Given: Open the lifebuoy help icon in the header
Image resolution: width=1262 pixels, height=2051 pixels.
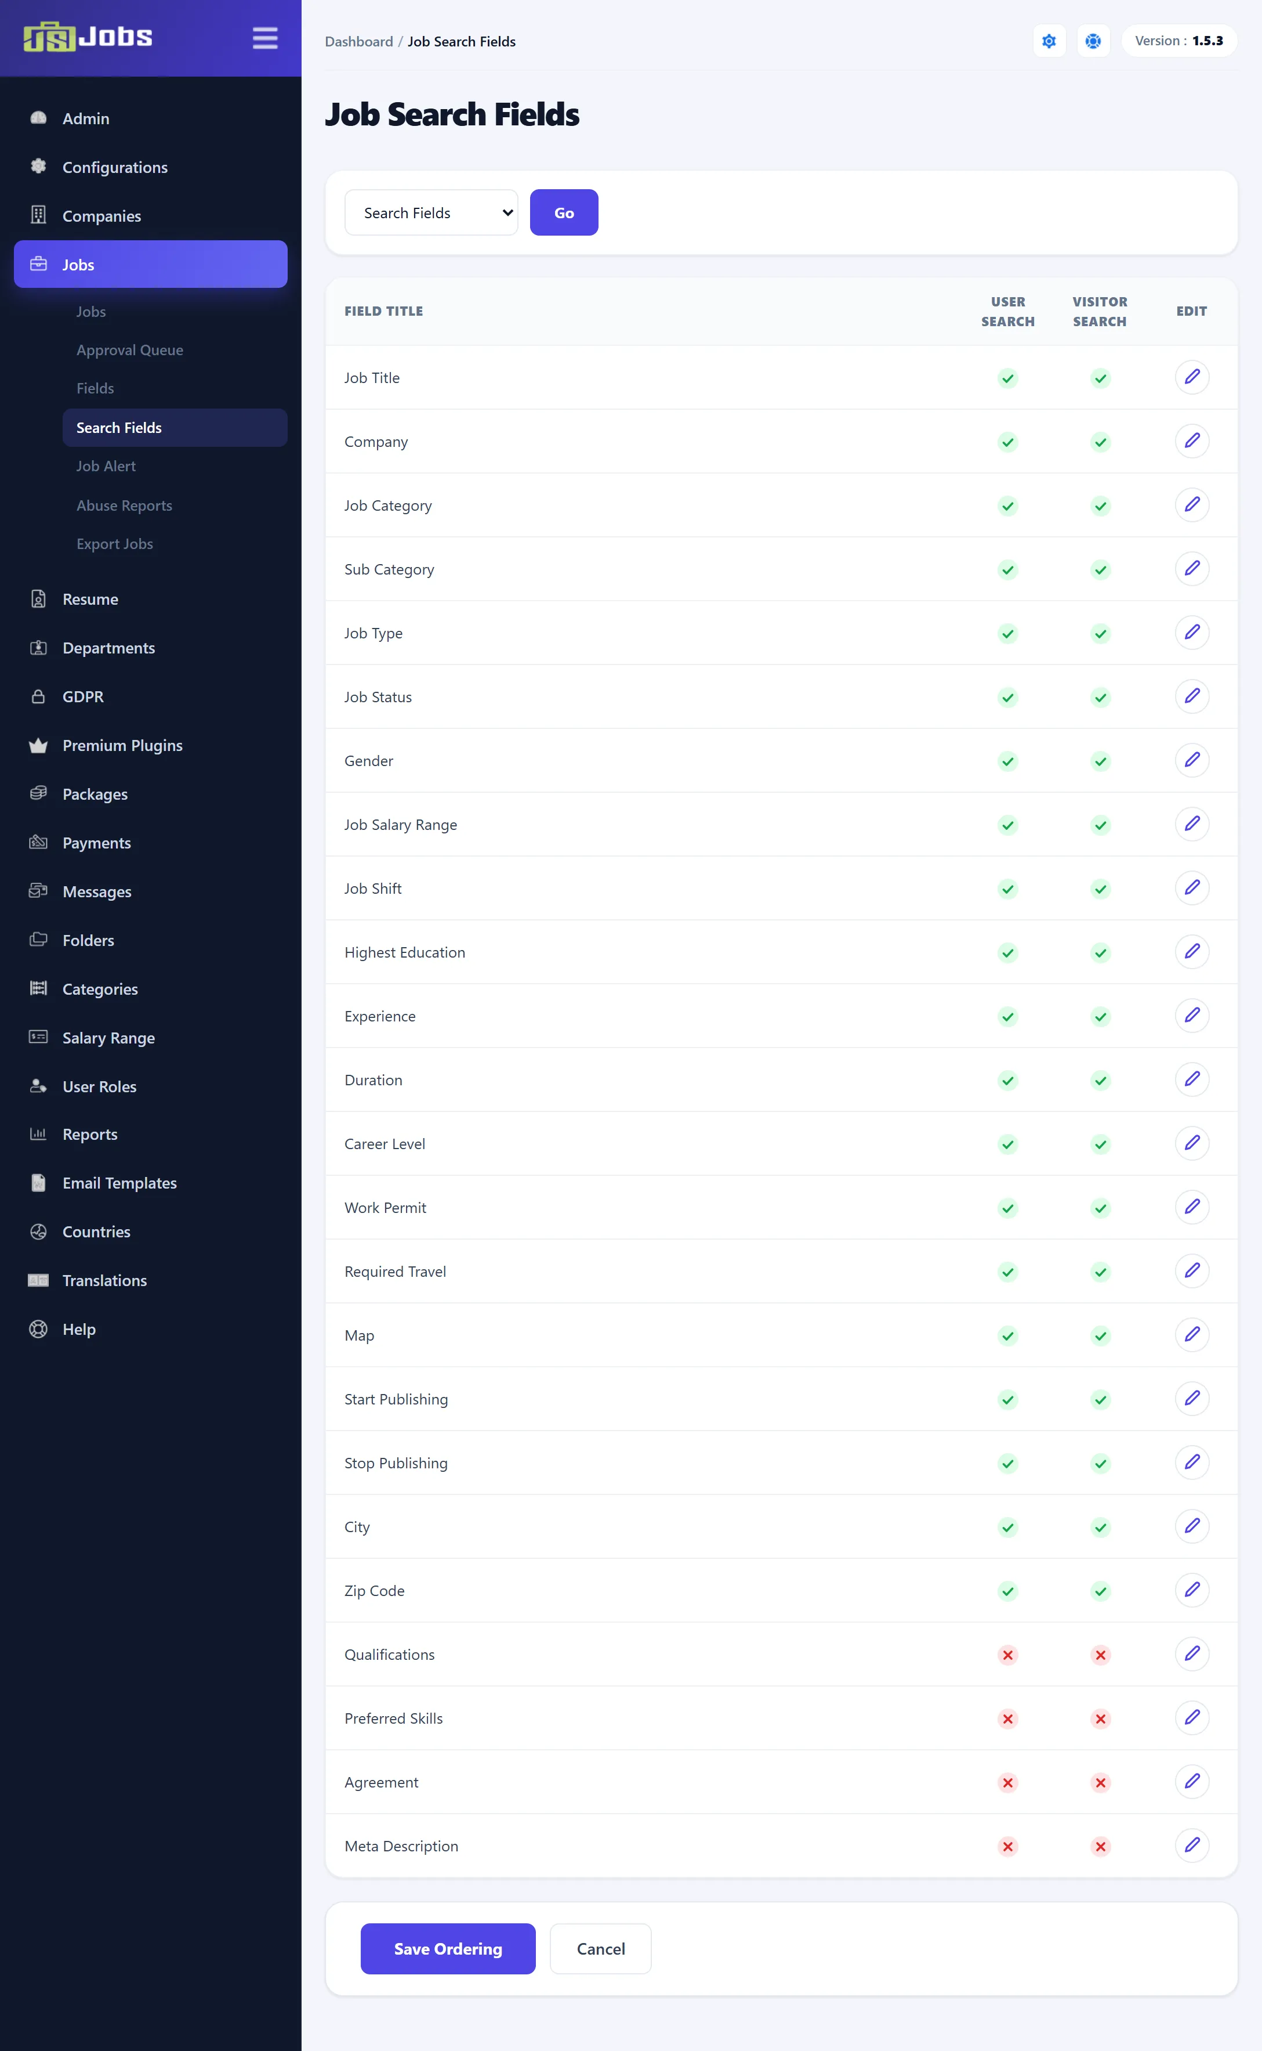Looking at the screenshot, I should pos(1093,41).
